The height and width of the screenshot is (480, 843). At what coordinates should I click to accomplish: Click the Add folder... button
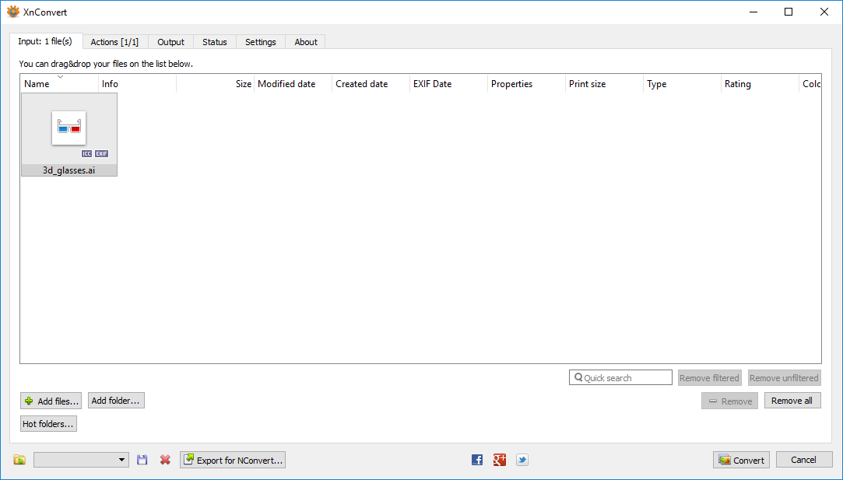click(x=116, y=401)
